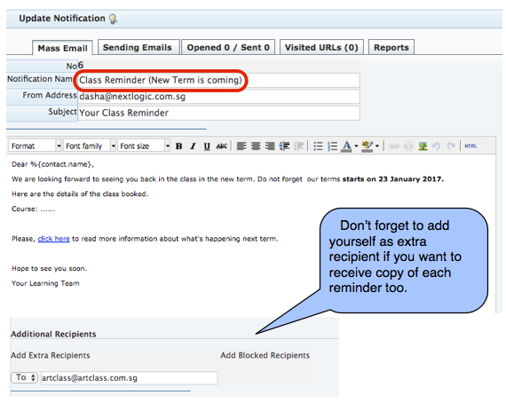Apply text color with the A icon

[346, 146]
